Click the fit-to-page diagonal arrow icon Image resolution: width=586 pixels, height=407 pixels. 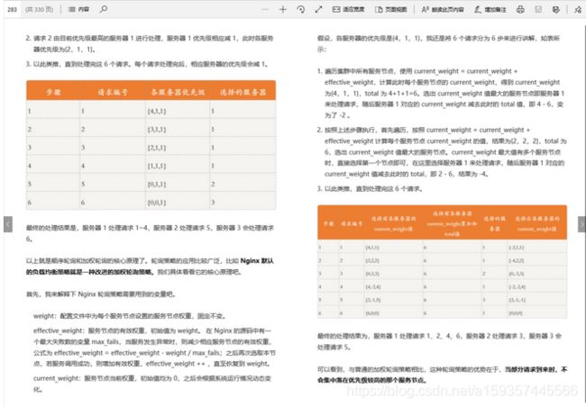(x=318, y=9)
